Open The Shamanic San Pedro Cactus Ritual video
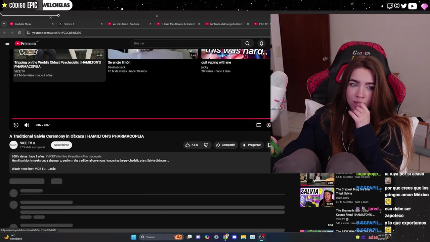 (x=355, y=213)
